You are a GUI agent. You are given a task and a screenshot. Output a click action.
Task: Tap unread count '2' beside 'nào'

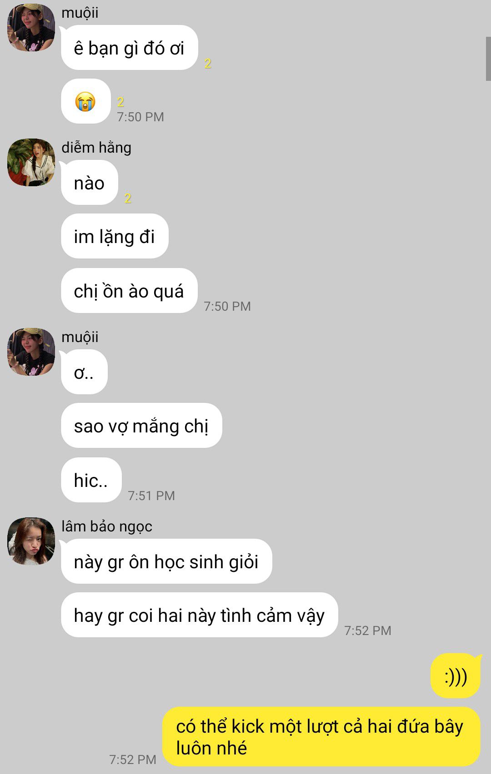point(128,198)
